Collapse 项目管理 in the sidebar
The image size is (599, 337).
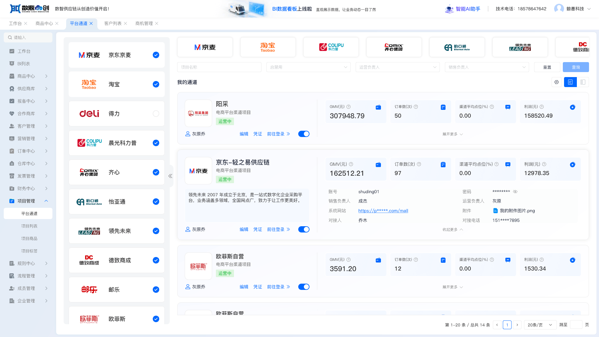(29, 201)
